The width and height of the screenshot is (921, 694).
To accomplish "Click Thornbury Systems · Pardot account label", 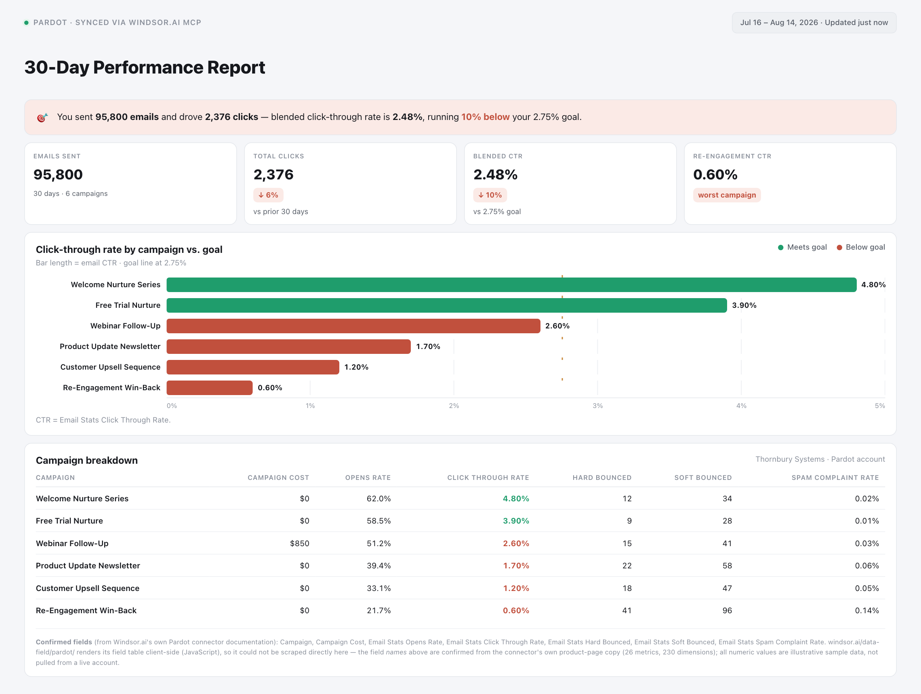I will pyautogui.click(x=820, y=459).
